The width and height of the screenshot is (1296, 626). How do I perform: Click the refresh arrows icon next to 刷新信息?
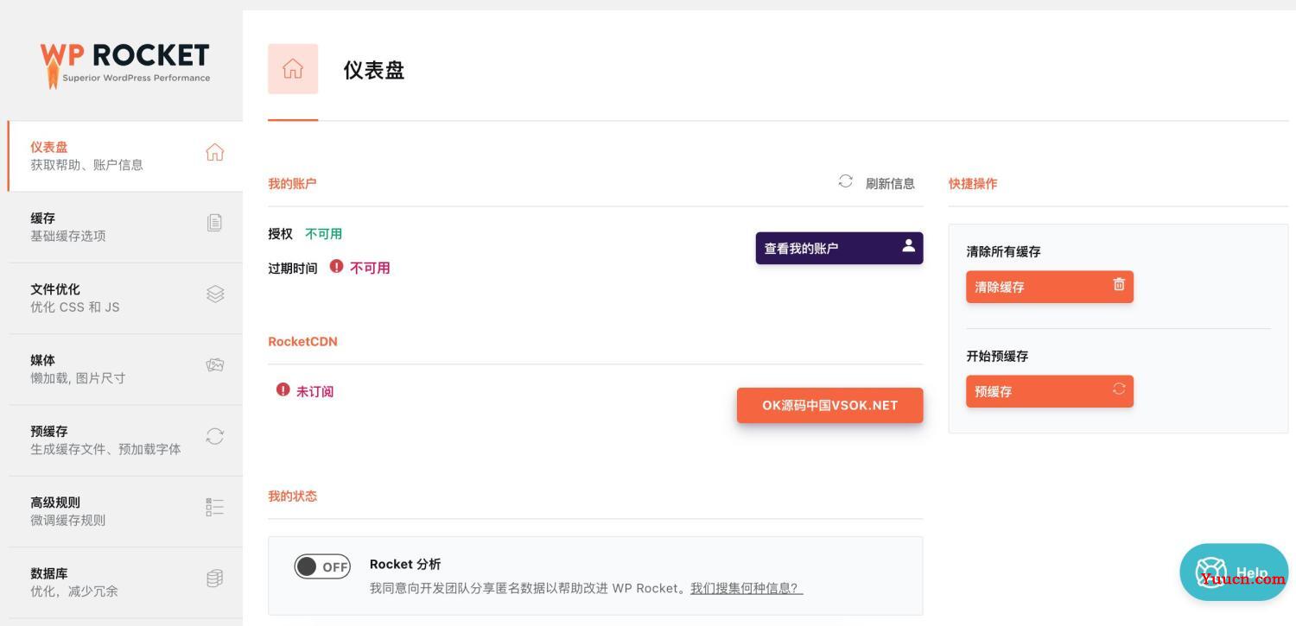846,181
